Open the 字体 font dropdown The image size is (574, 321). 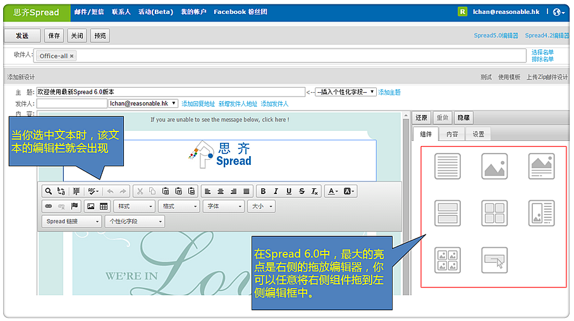click(224, 207)
